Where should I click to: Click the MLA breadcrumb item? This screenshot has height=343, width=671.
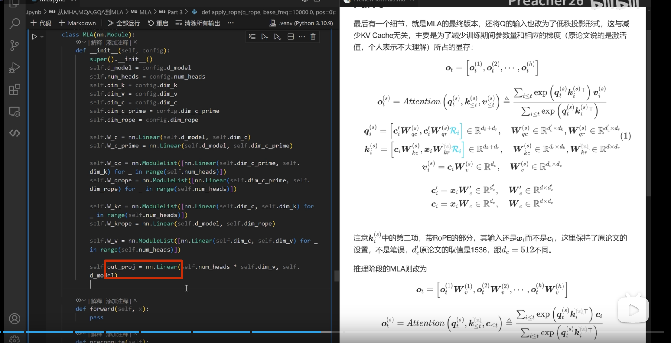click(x=145, y=12)
